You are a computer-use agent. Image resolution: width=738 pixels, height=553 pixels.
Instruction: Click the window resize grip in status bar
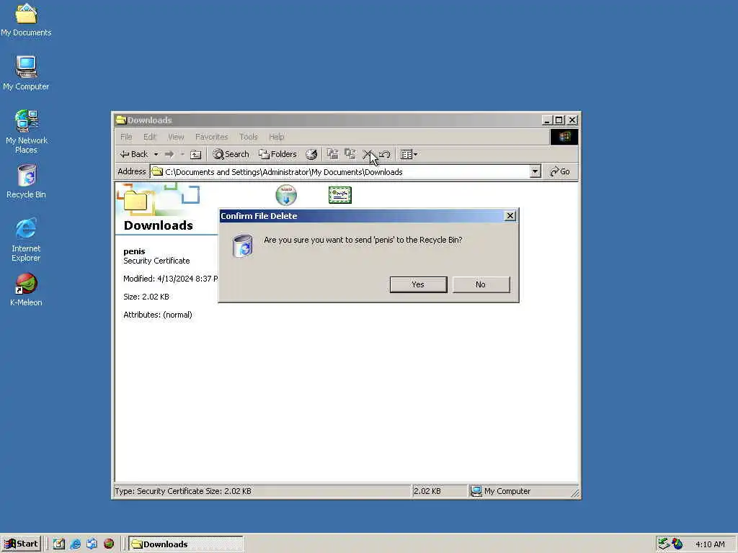574,493
